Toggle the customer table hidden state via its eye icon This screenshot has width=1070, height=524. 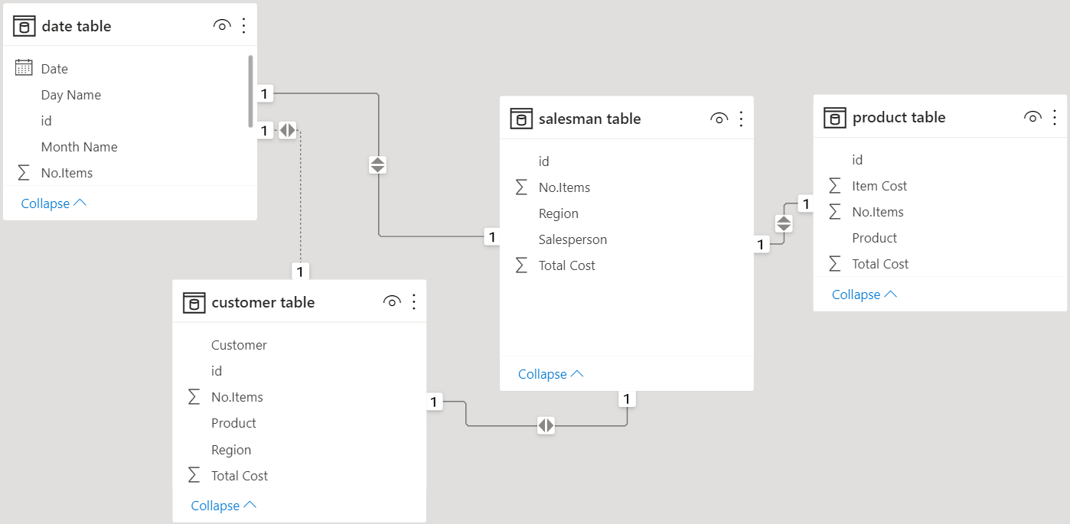tap(392, 302)
